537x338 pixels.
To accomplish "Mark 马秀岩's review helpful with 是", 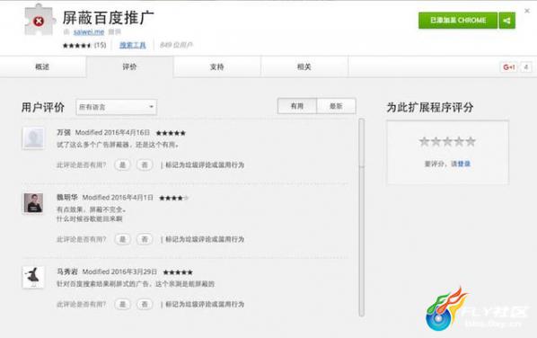I will click(x=122, y=305).
